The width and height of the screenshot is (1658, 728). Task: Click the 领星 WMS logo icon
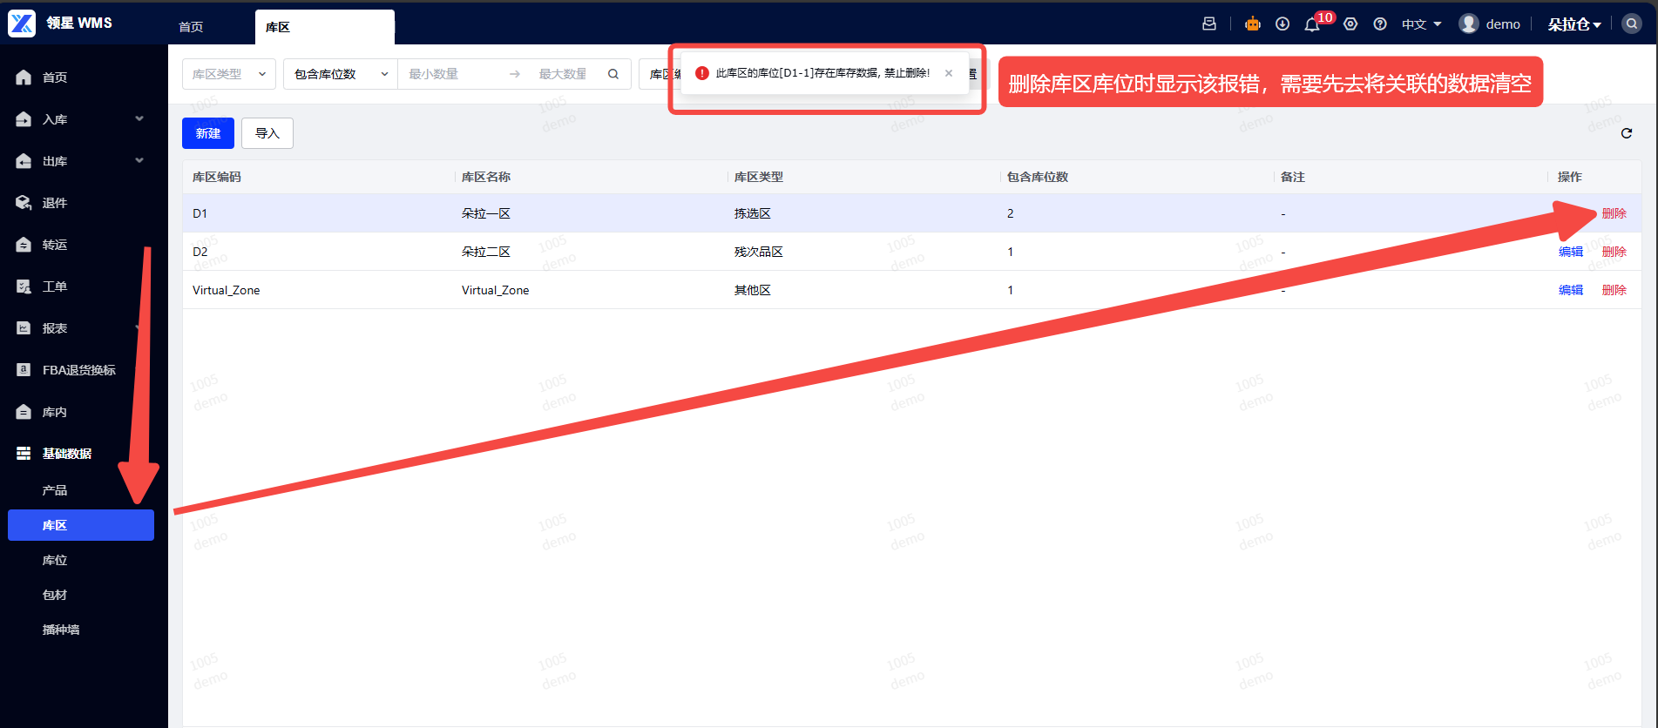(x=22, y=24)
